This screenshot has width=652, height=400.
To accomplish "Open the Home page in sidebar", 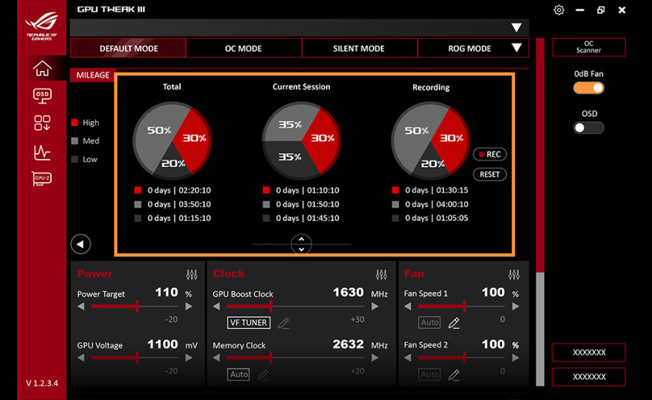I will (x=42, y=69).
